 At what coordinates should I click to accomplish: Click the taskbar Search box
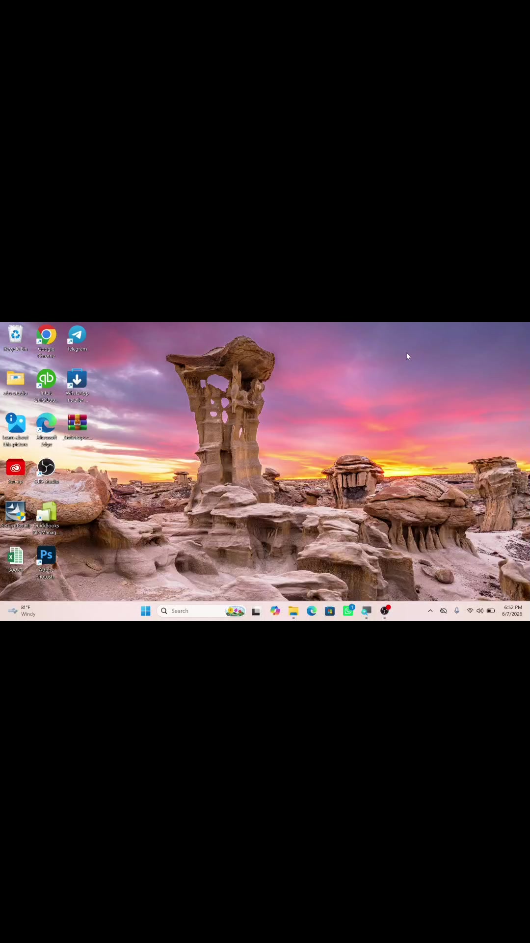click(201, 611)
